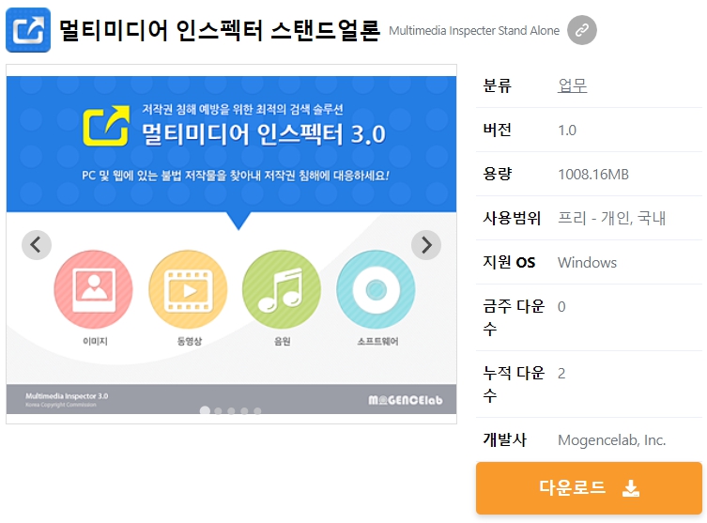
Task: Click the banner tagline 저작권 침해 예방을 위한 최적의 검색 솔루션
Action: pos(243,110)
